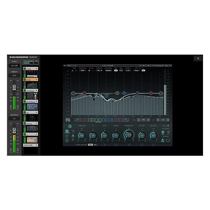Set global release to ARC
Image resolution: width=210 pixels, height=210 pixels.
tap(90, 145)
